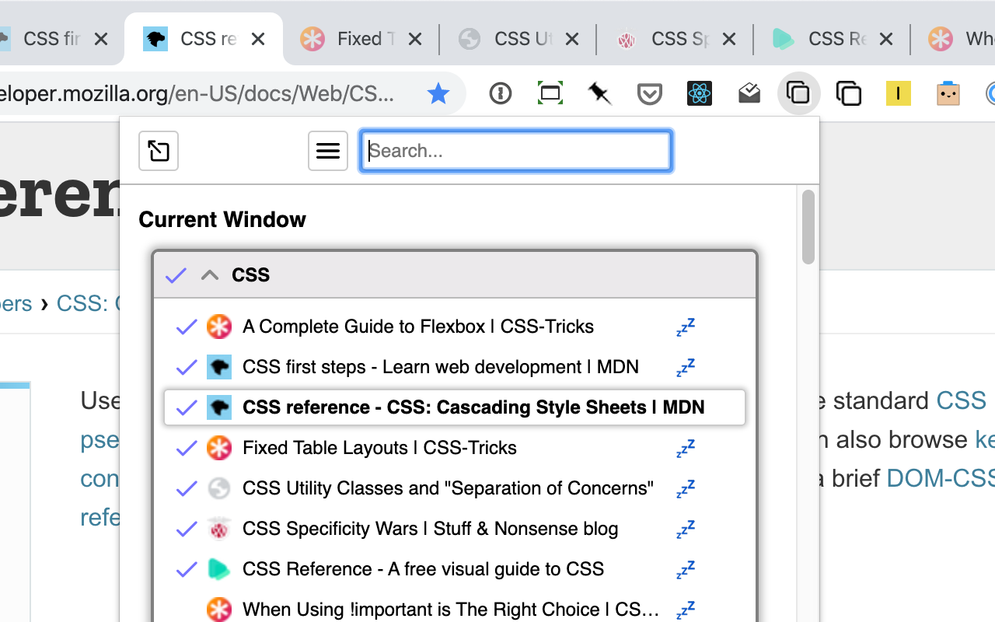Uncheck the CSS first steps tab checkmark
995x622 pixels.
187,367
